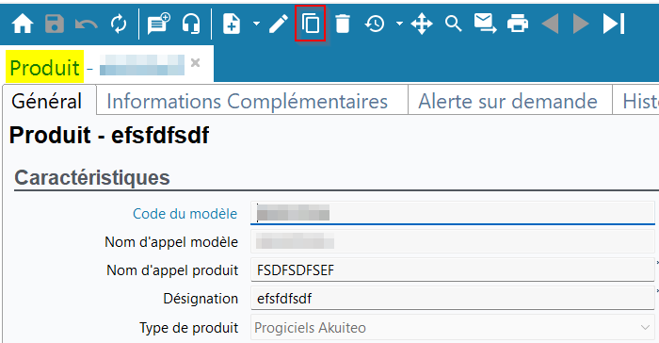Duplicate the product with the copy icon

pos(311,24)
